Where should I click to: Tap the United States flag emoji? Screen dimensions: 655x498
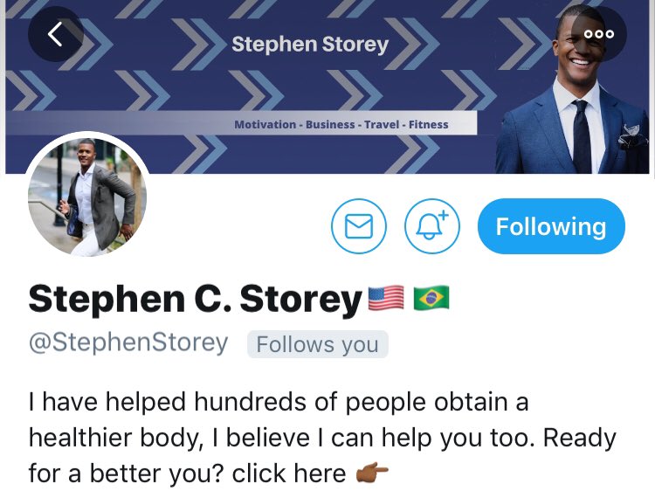point(386,298)
